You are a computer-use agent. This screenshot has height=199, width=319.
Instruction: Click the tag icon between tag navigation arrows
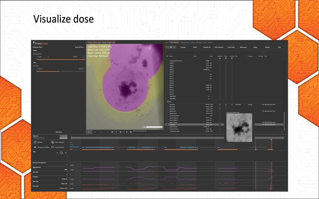coord(61,153)
